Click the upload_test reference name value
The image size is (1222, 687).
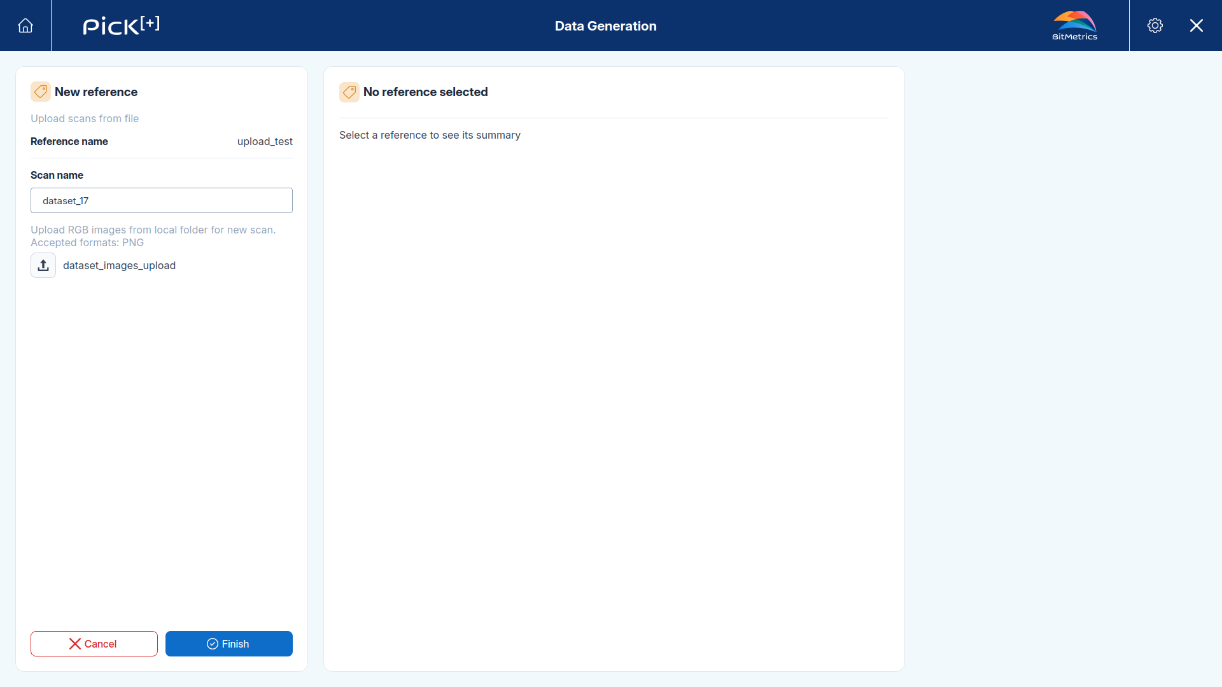pyautogui.click(x=265, y=141)
